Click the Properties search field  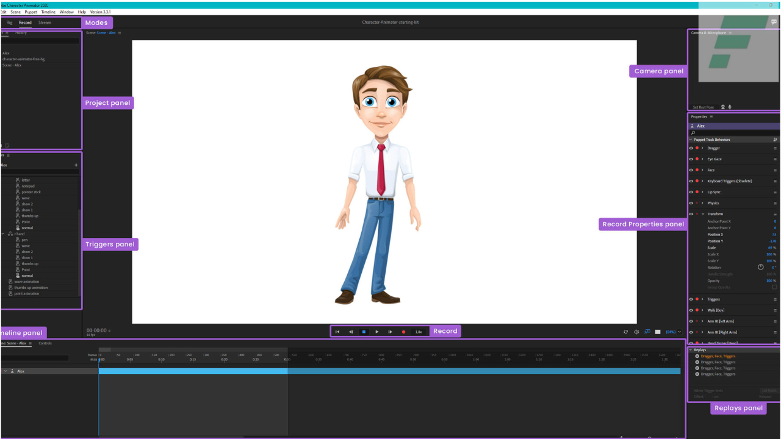[735, 132]
